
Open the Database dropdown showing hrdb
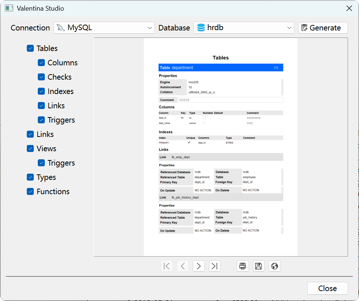click(244, 28)
